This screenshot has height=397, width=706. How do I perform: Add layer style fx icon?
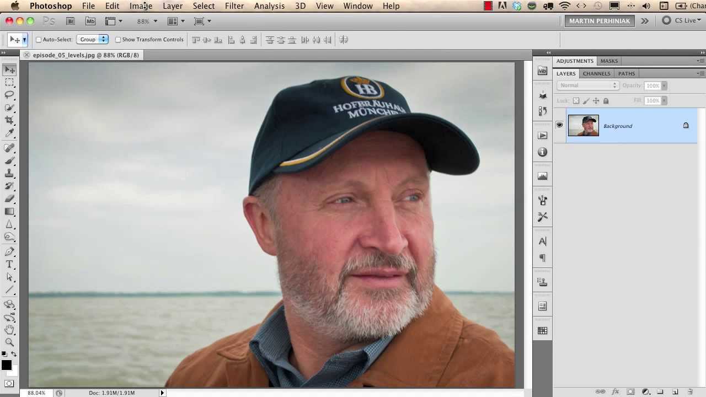[616, 391]
